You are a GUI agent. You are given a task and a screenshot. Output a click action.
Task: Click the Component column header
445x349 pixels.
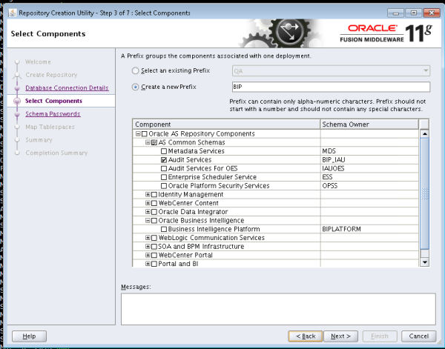point(226,124)
